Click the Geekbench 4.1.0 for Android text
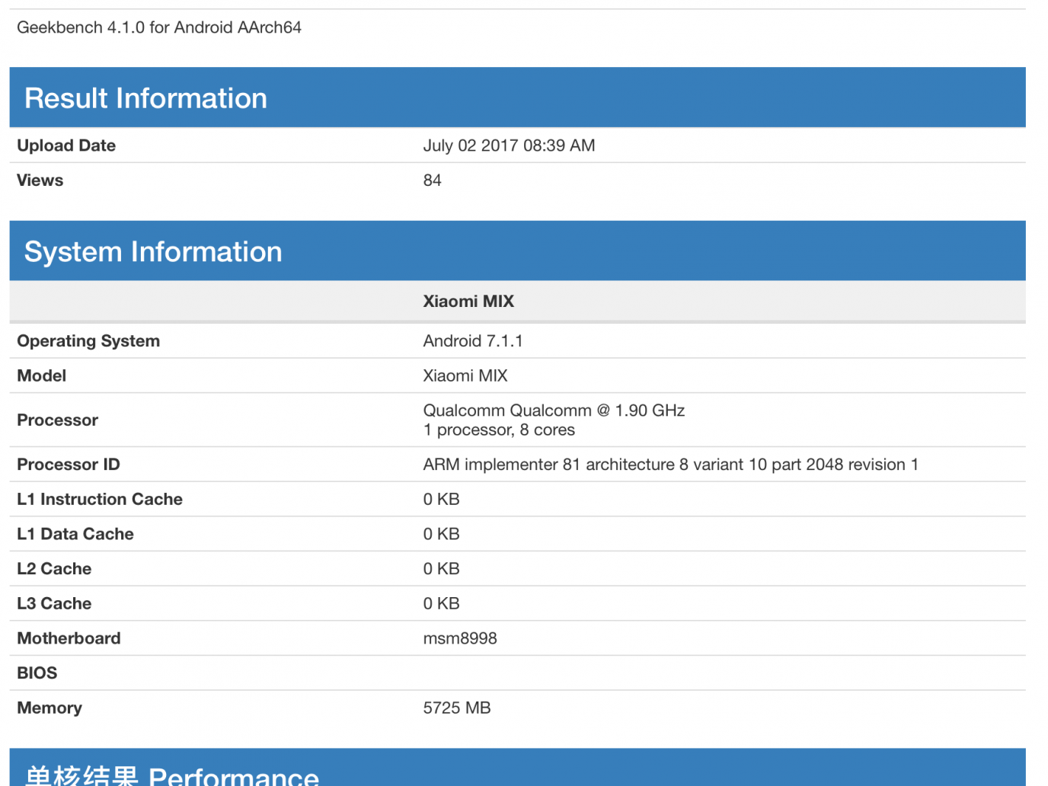The height and width of the screenshot is (786, 1048). pyautogui.click(x=159, y=27)
